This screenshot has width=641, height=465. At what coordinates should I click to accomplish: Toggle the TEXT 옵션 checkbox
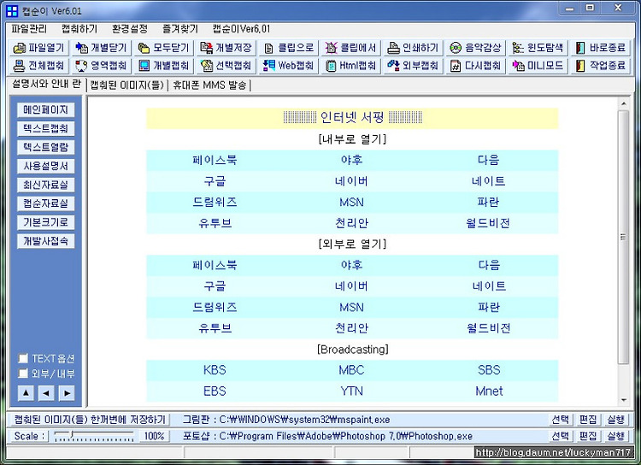(x=23, y=359)
